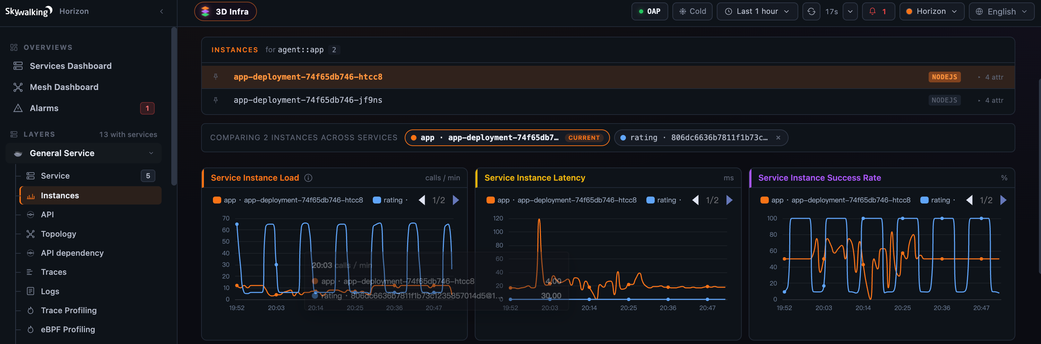This screenshot has width=1041, height=344.
Task: Toggle app series in Service Instance Latency legend
Action: 561,200
